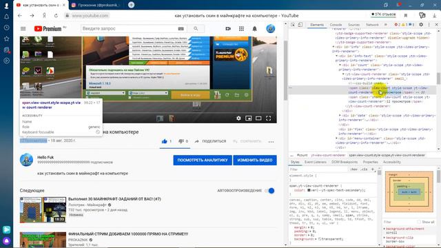Check Show all in Computed pane
This screenshot has width=441, height=248.
(x=419, y=222)
